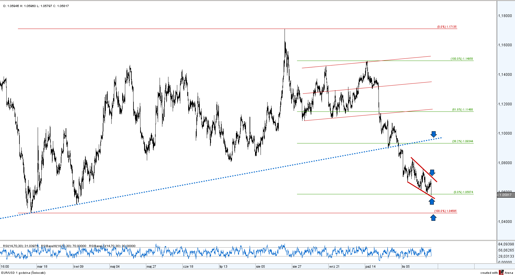Select Fibonacci label '(38.2%) 1.09344'
515x275 pixels.
(x=462, y=141)
